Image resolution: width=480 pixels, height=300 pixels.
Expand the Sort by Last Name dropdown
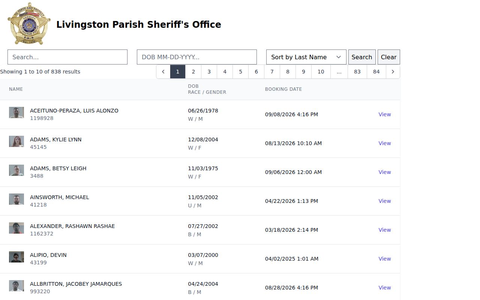[x=306, y=57]
